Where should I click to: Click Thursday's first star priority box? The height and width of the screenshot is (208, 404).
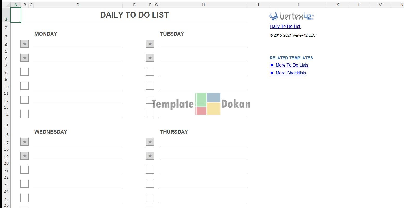pos(150,142)
